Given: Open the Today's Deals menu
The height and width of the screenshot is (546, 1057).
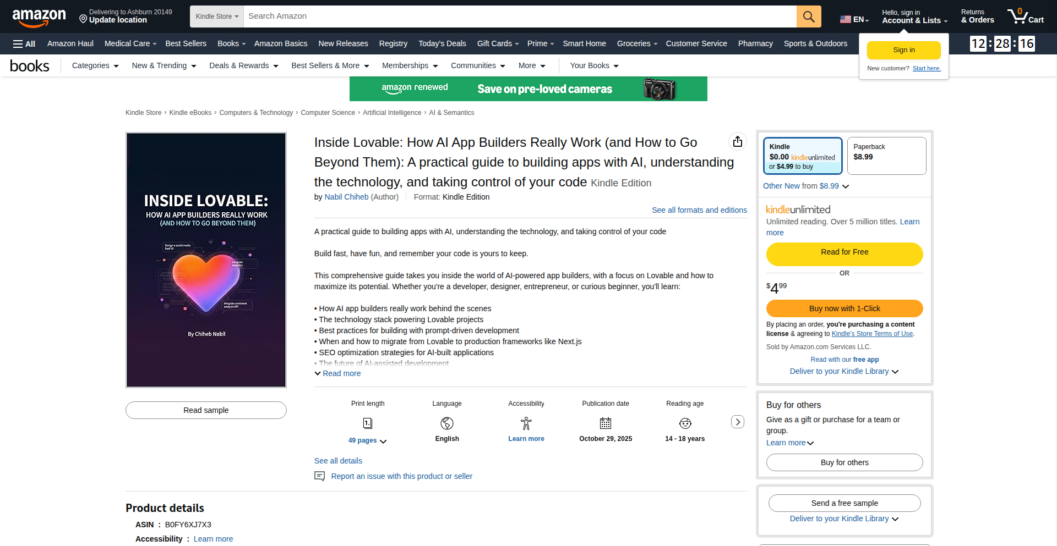Looking at the screenshot, I should [x=442, y=43].
